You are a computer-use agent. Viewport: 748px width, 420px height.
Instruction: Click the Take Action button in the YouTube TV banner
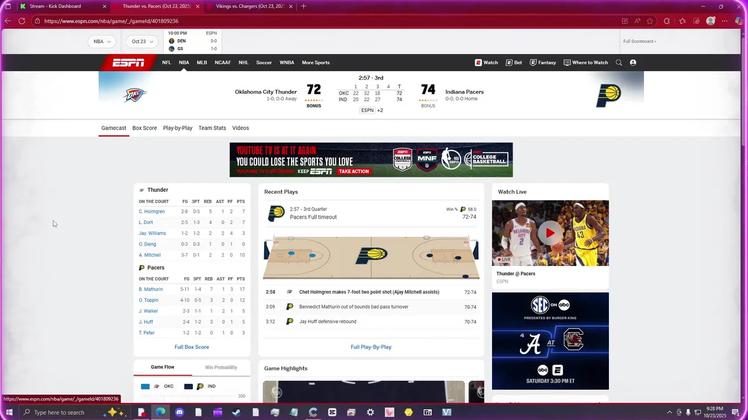pyautogui.click(x=354, y=171)
